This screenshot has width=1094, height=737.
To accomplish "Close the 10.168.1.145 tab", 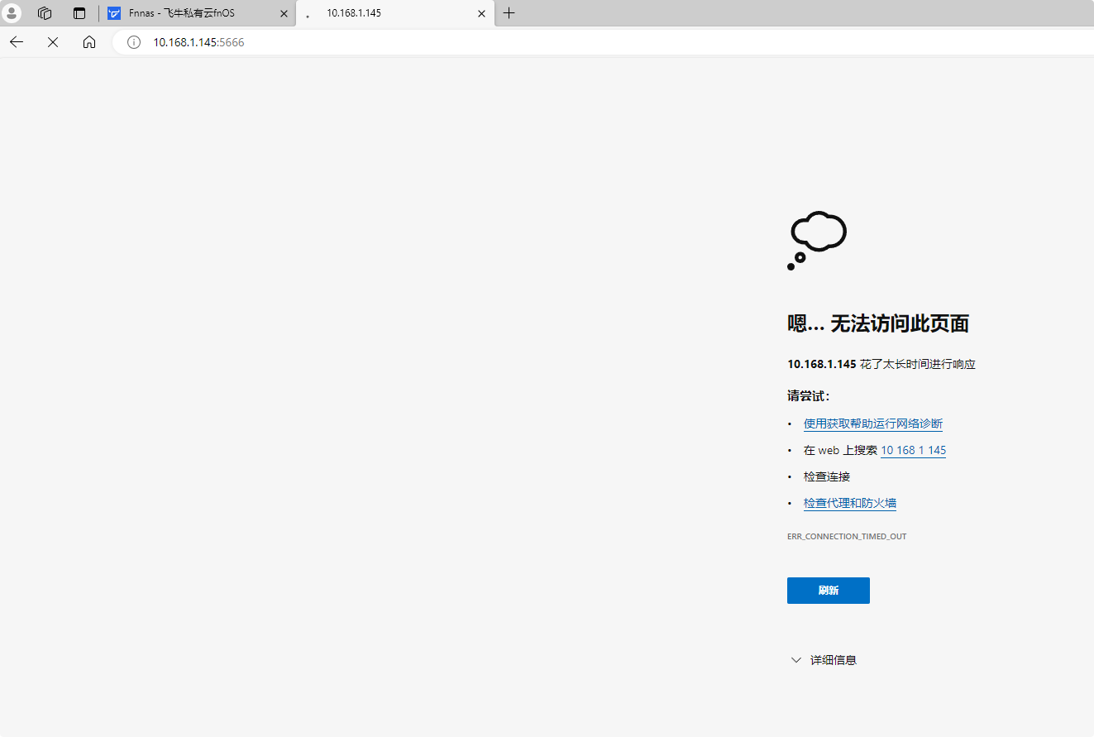I will tap(481, 13).
